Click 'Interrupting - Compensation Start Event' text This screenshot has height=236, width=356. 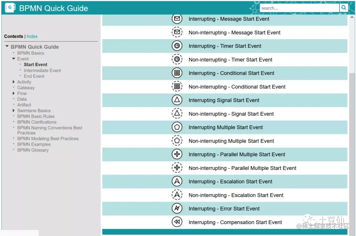pyautogui.click(x=235, y=222)
